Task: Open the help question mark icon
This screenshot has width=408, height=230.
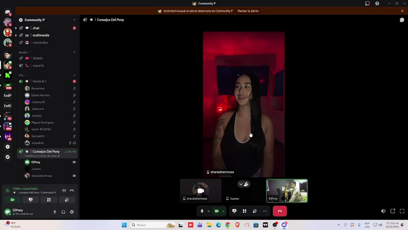Action: click(x=377, y=4)
